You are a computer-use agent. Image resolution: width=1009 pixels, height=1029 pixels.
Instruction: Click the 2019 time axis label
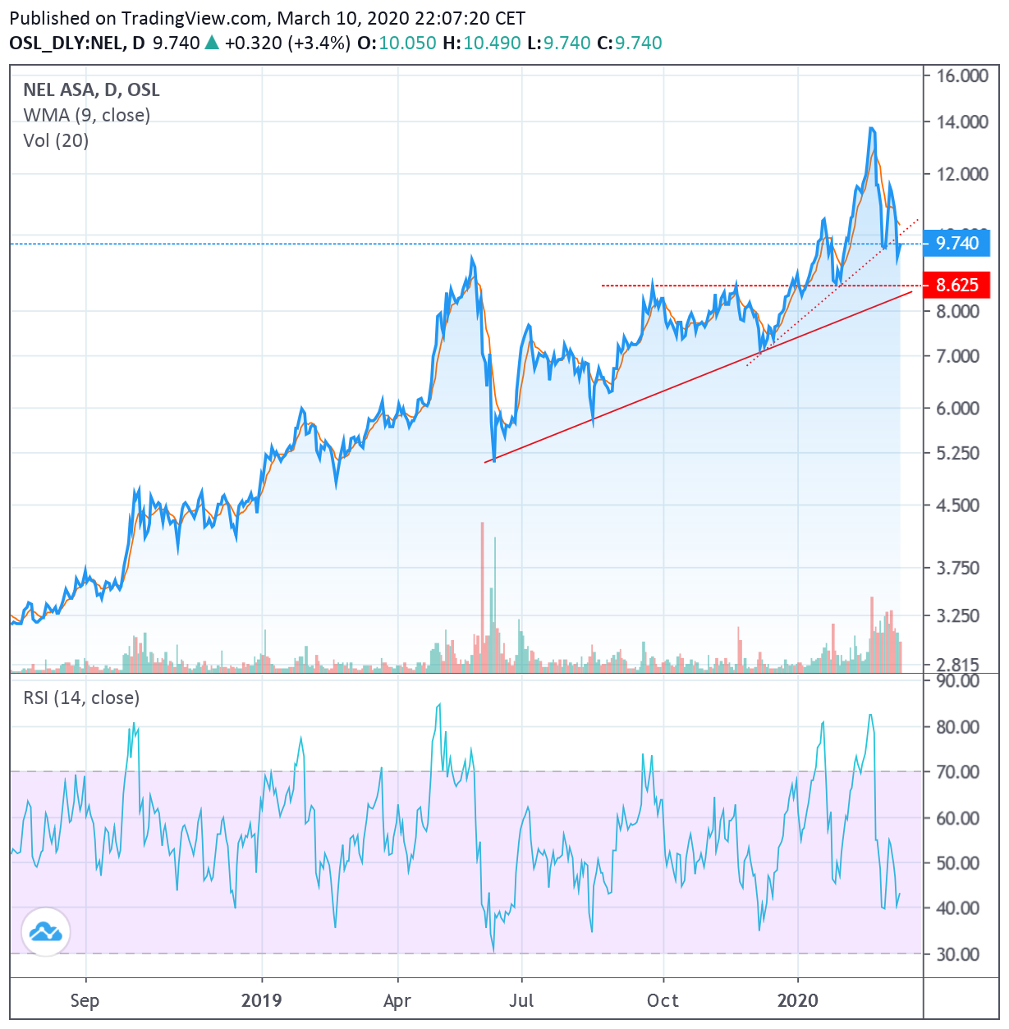point(262,1000)
